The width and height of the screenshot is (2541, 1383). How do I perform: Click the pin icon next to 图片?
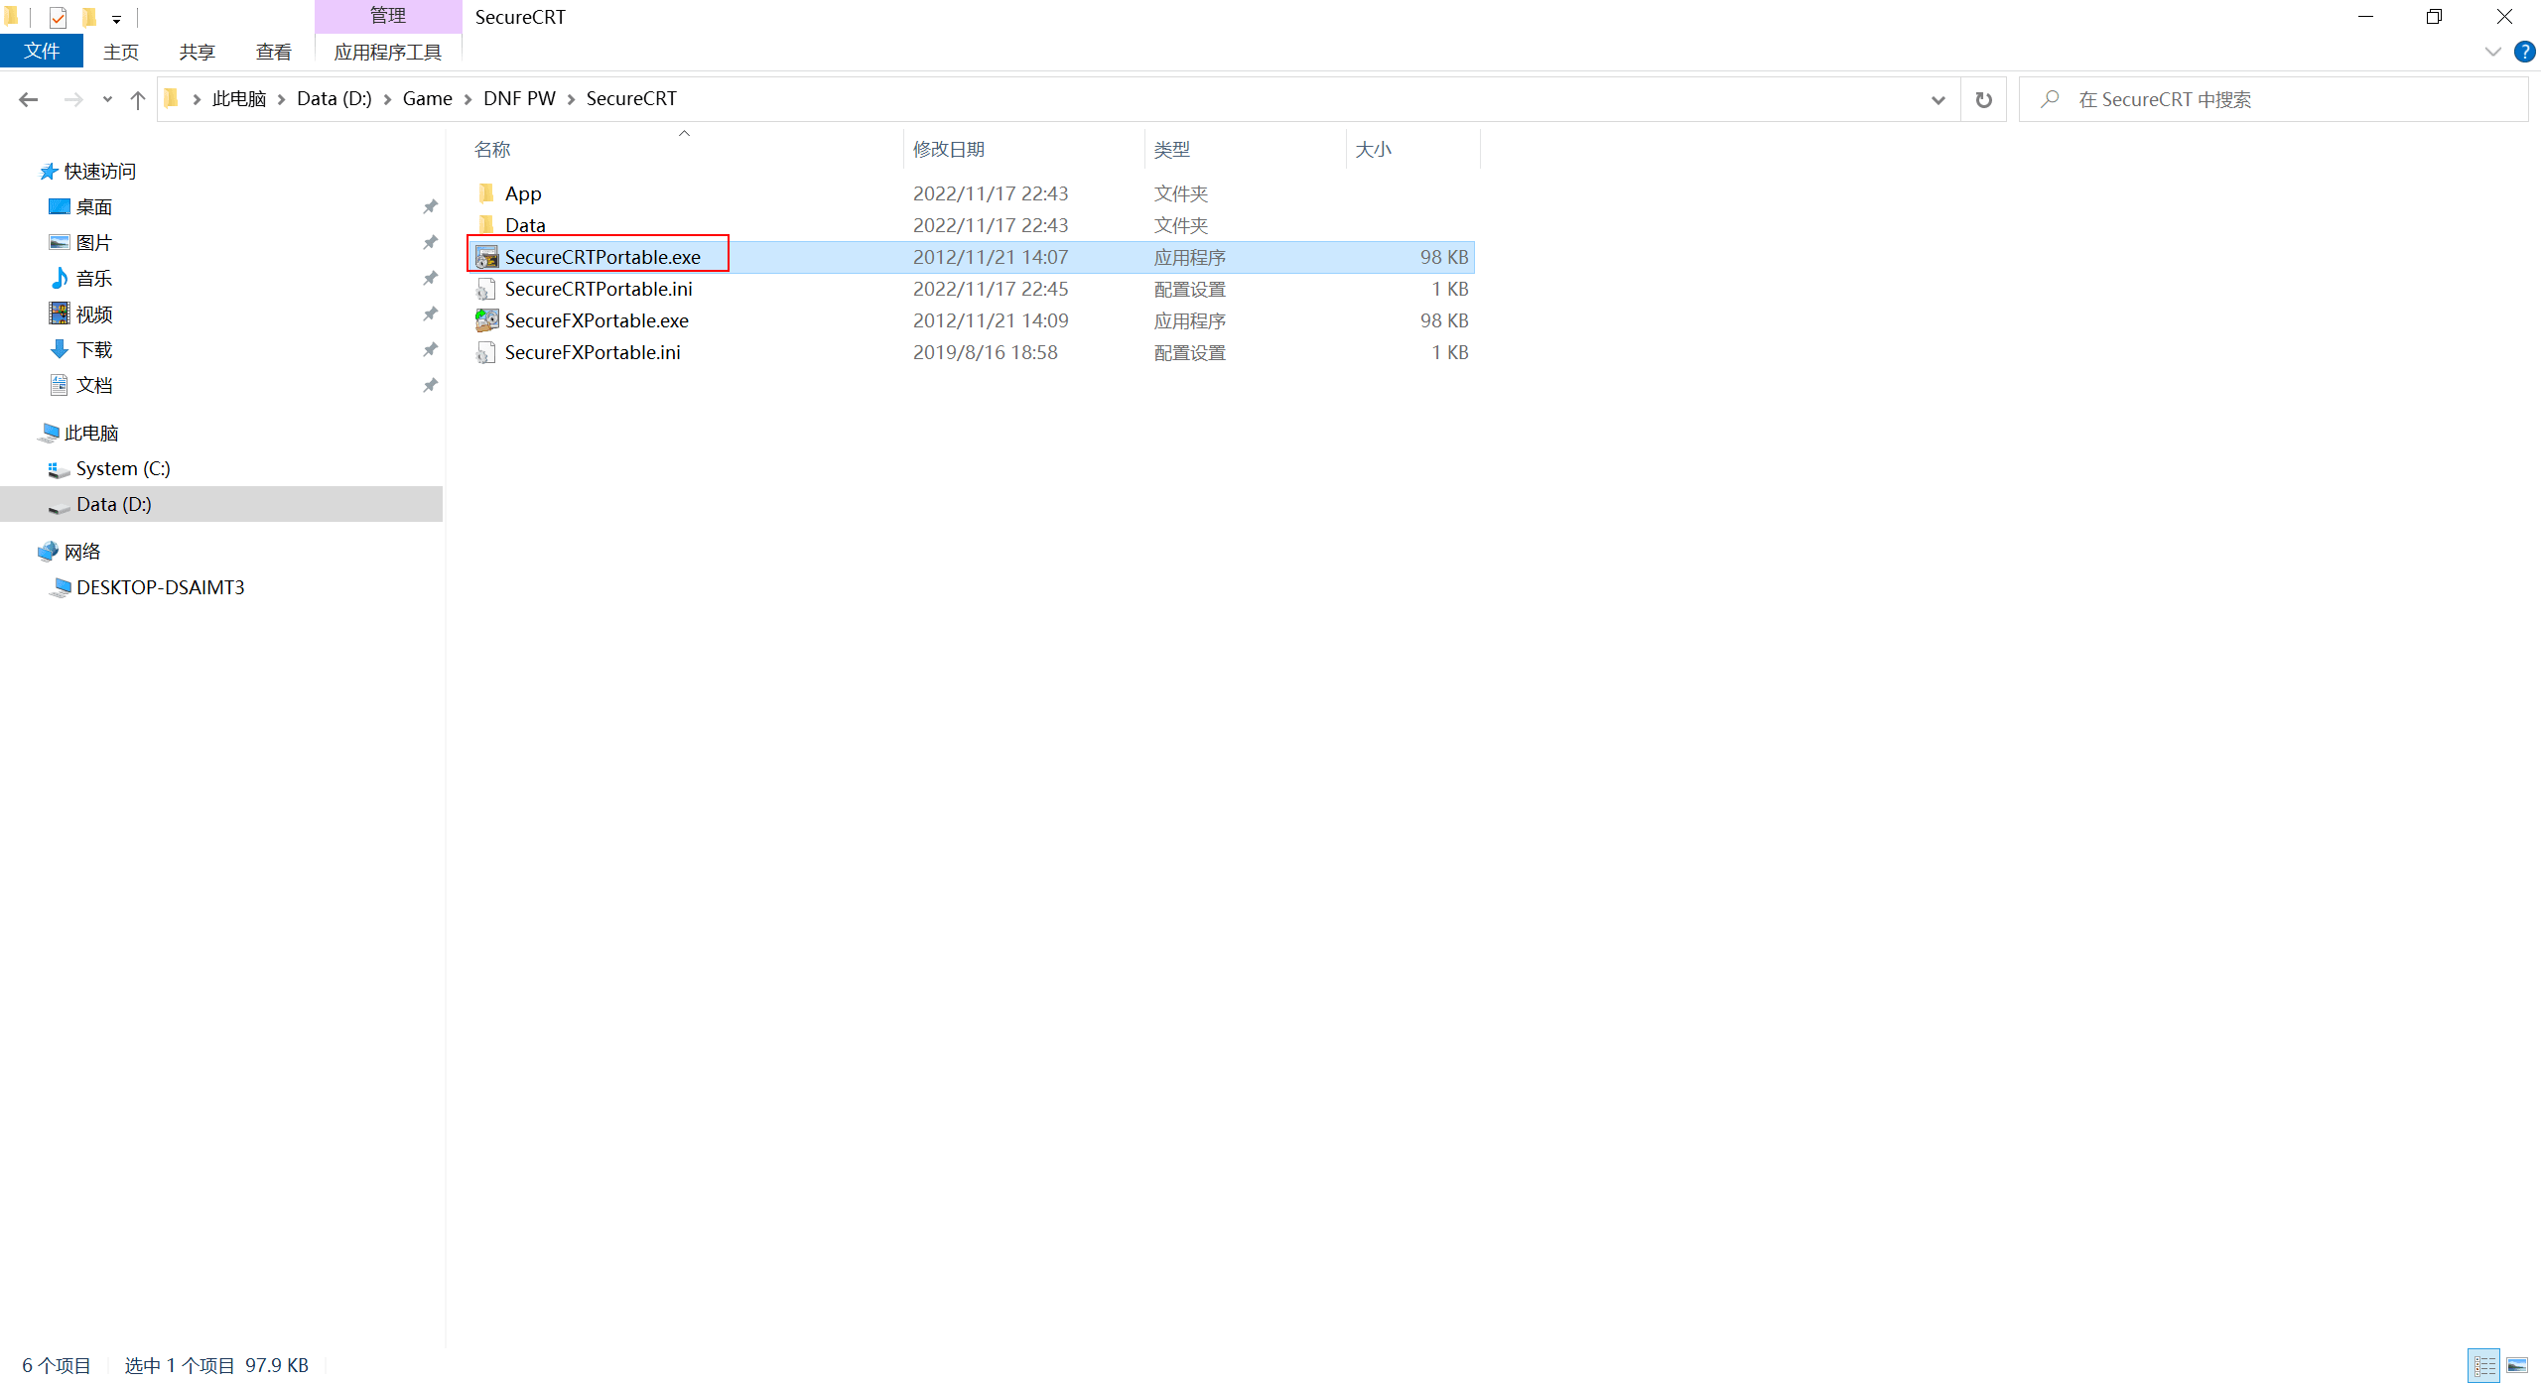[430, 243]
